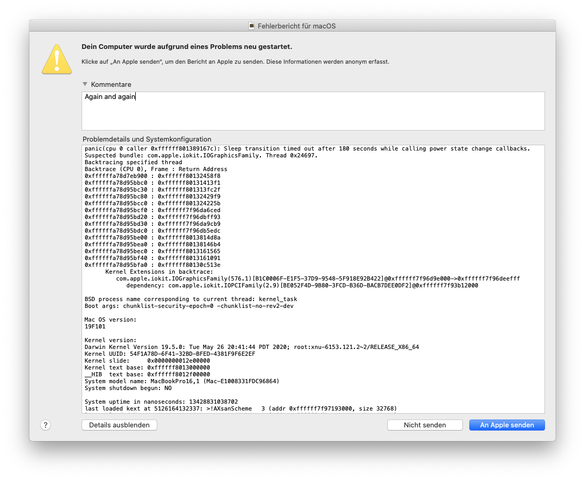Click the 'Kernel UUID: 54F1A78D' line
Viewport: 585px width, 480px height.
[170, 354]
